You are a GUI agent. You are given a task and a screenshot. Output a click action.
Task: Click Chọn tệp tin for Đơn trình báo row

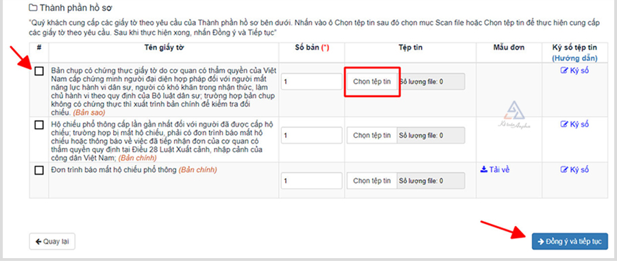tap(372, 181)
